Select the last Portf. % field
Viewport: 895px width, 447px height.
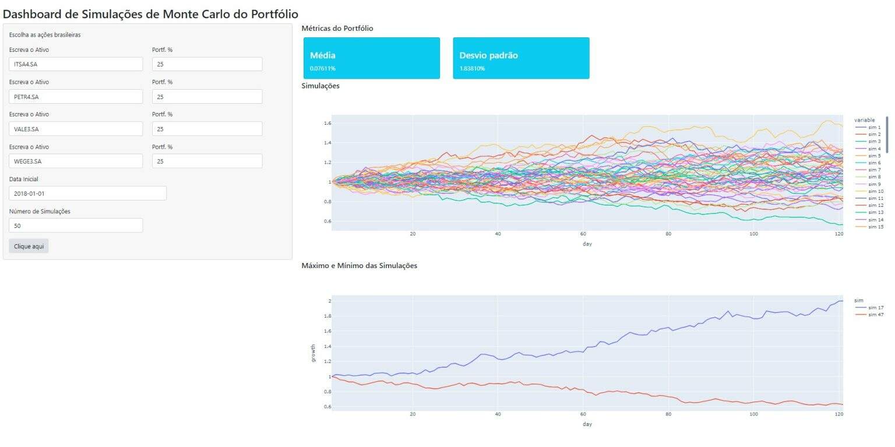[207, 161]
